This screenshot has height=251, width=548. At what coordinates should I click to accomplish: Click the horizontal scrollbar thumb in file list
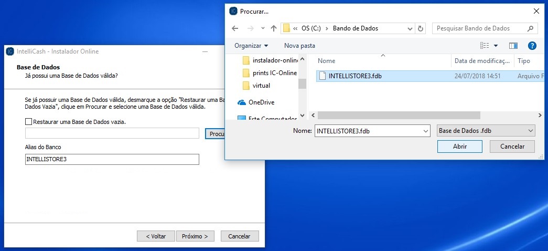tap(399, 115)
